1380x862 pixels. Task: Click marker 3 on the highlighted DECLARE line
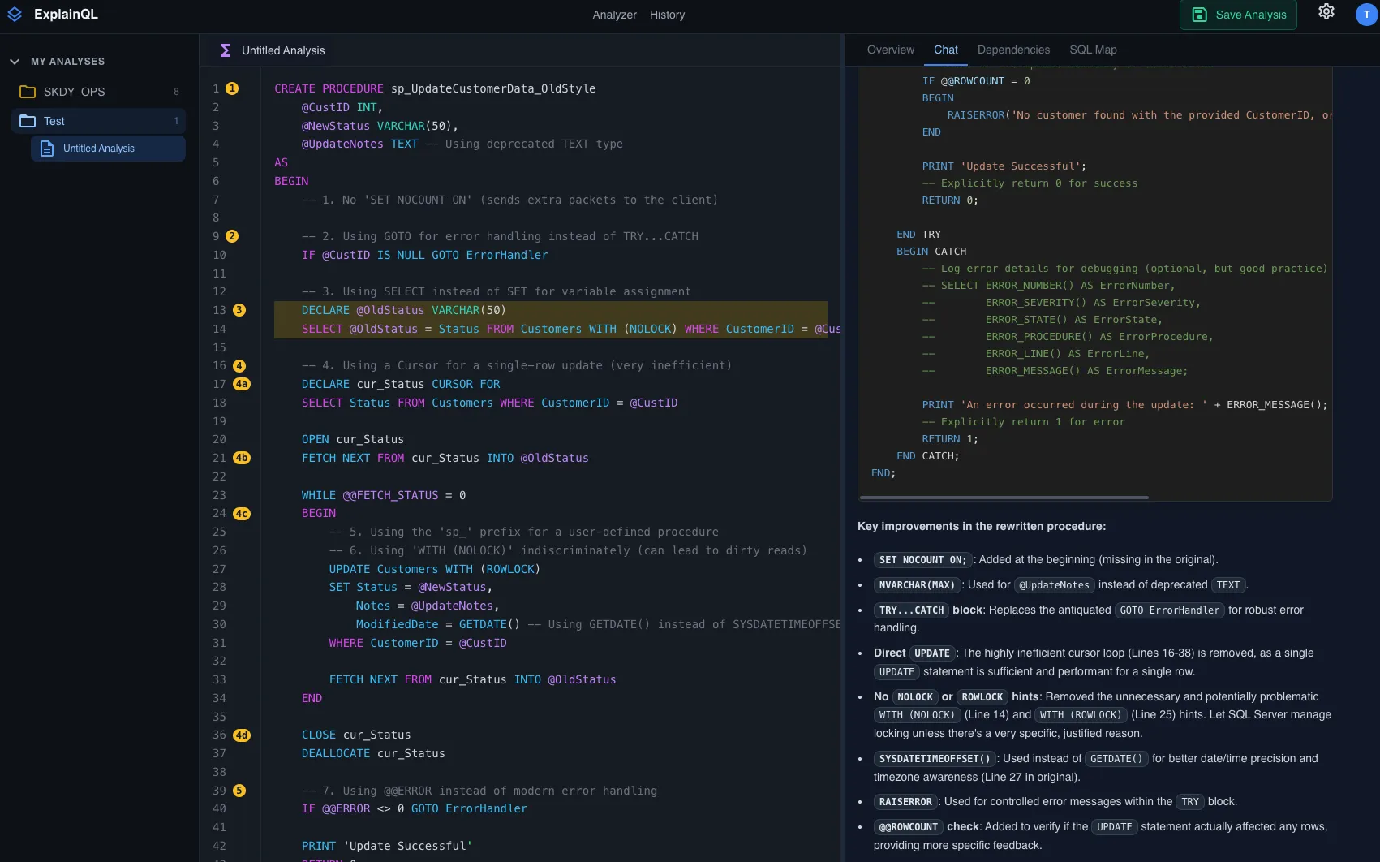tap(239, 309)
